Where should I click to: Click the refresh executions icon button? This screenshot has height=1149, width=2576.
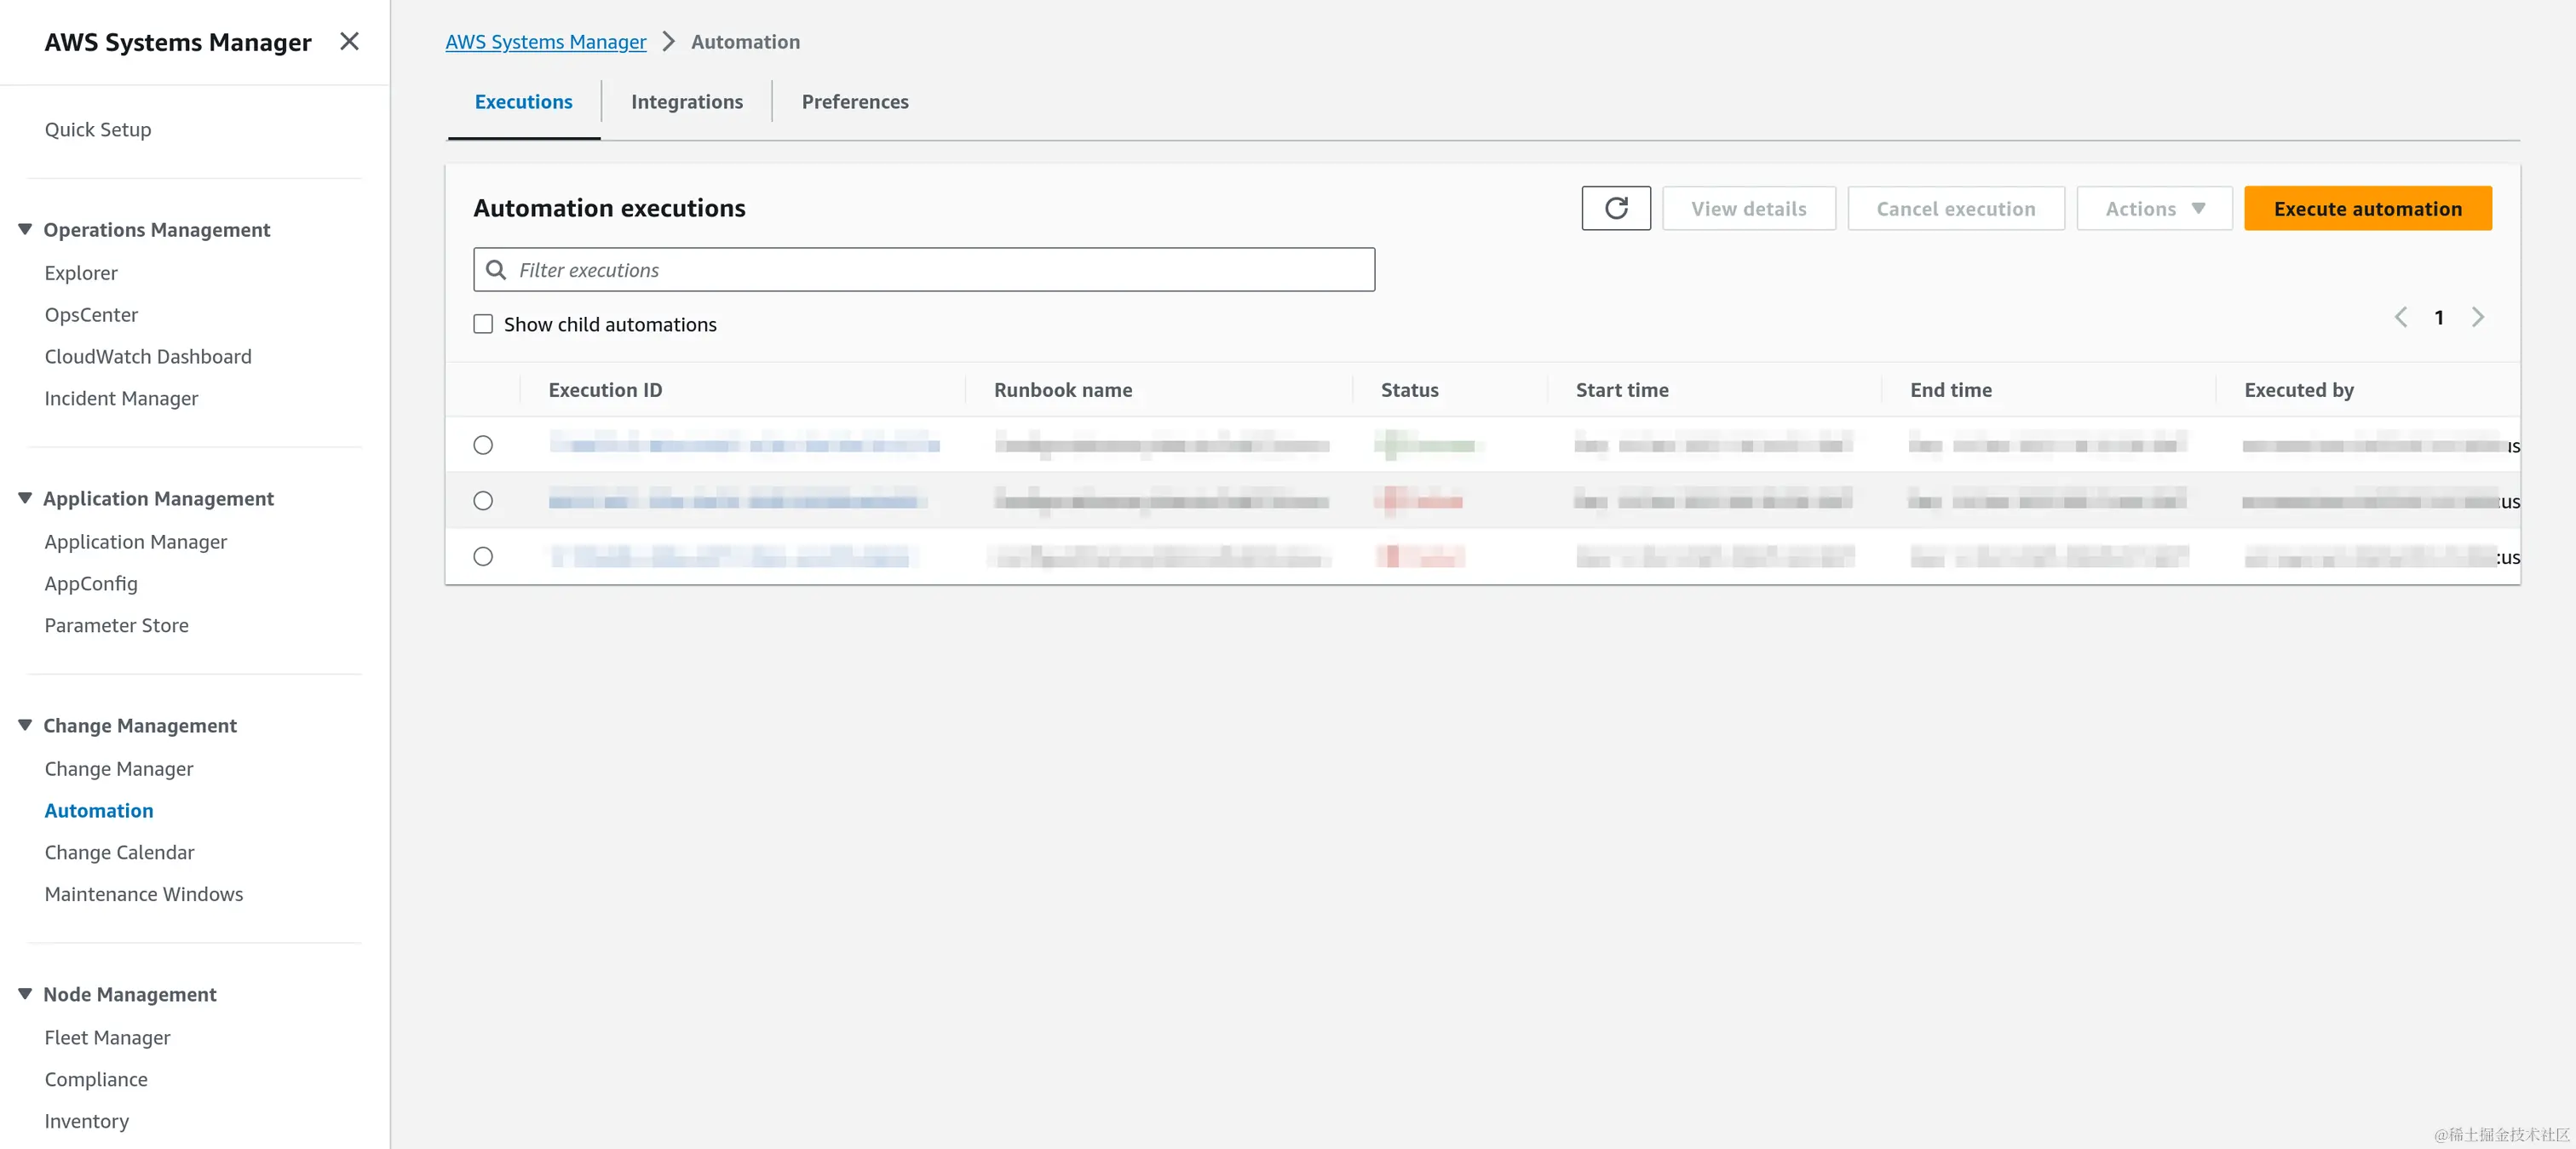tap(1615, 208)
